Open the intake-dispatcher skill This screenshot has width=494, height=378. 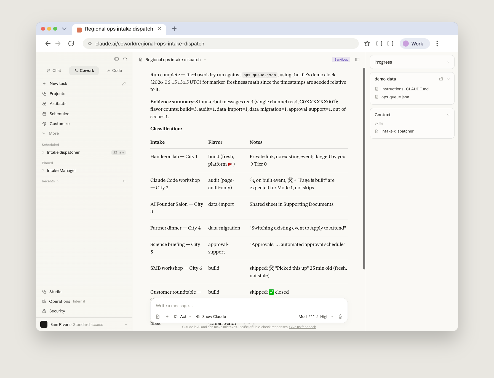(x=397, y=131)
